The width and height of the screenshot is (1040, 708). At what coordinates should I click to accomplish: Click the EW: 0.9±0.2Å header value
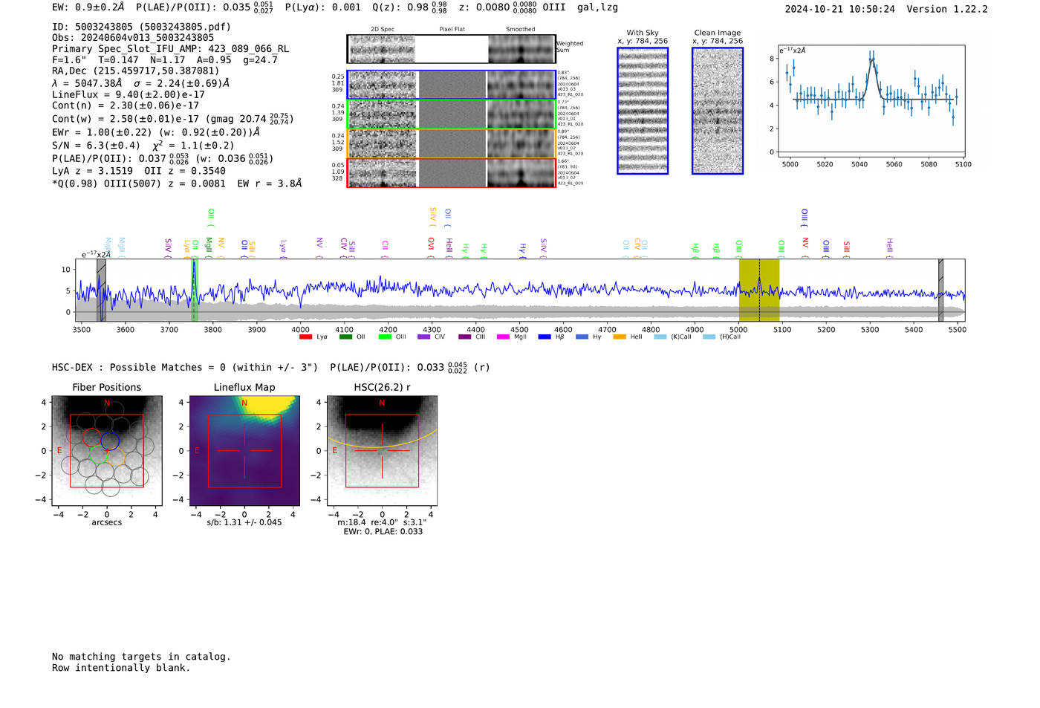pyautogui.click(x=88, y=7)
